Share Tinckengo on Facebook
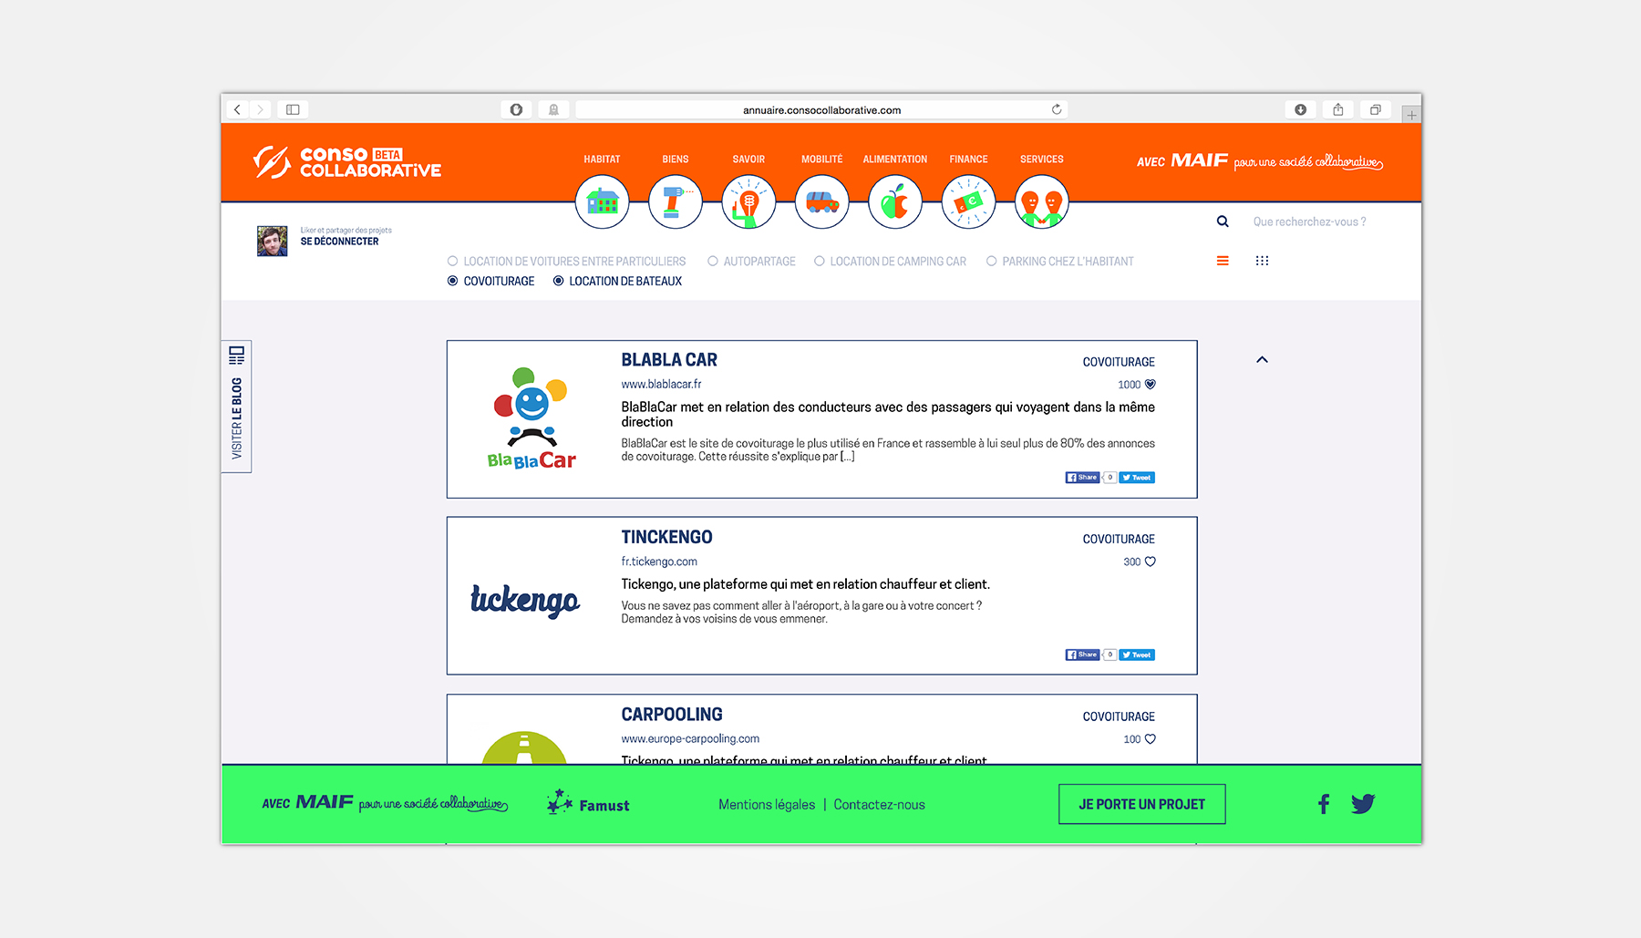This screenshot has width=1641, height=938. click(1082, 655)
